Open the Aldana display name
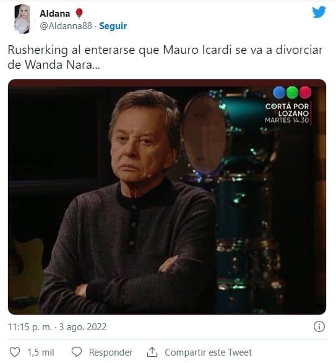Viewport: 336px width, 363px height. (x=55, y=14)
